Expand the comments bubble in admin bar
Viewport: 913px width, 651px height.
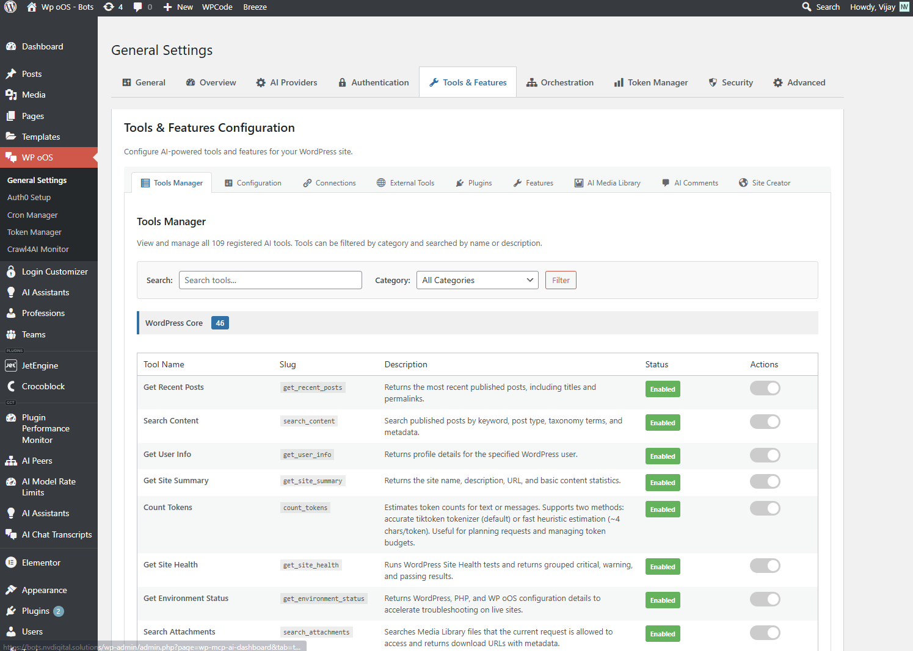point(142,7)
